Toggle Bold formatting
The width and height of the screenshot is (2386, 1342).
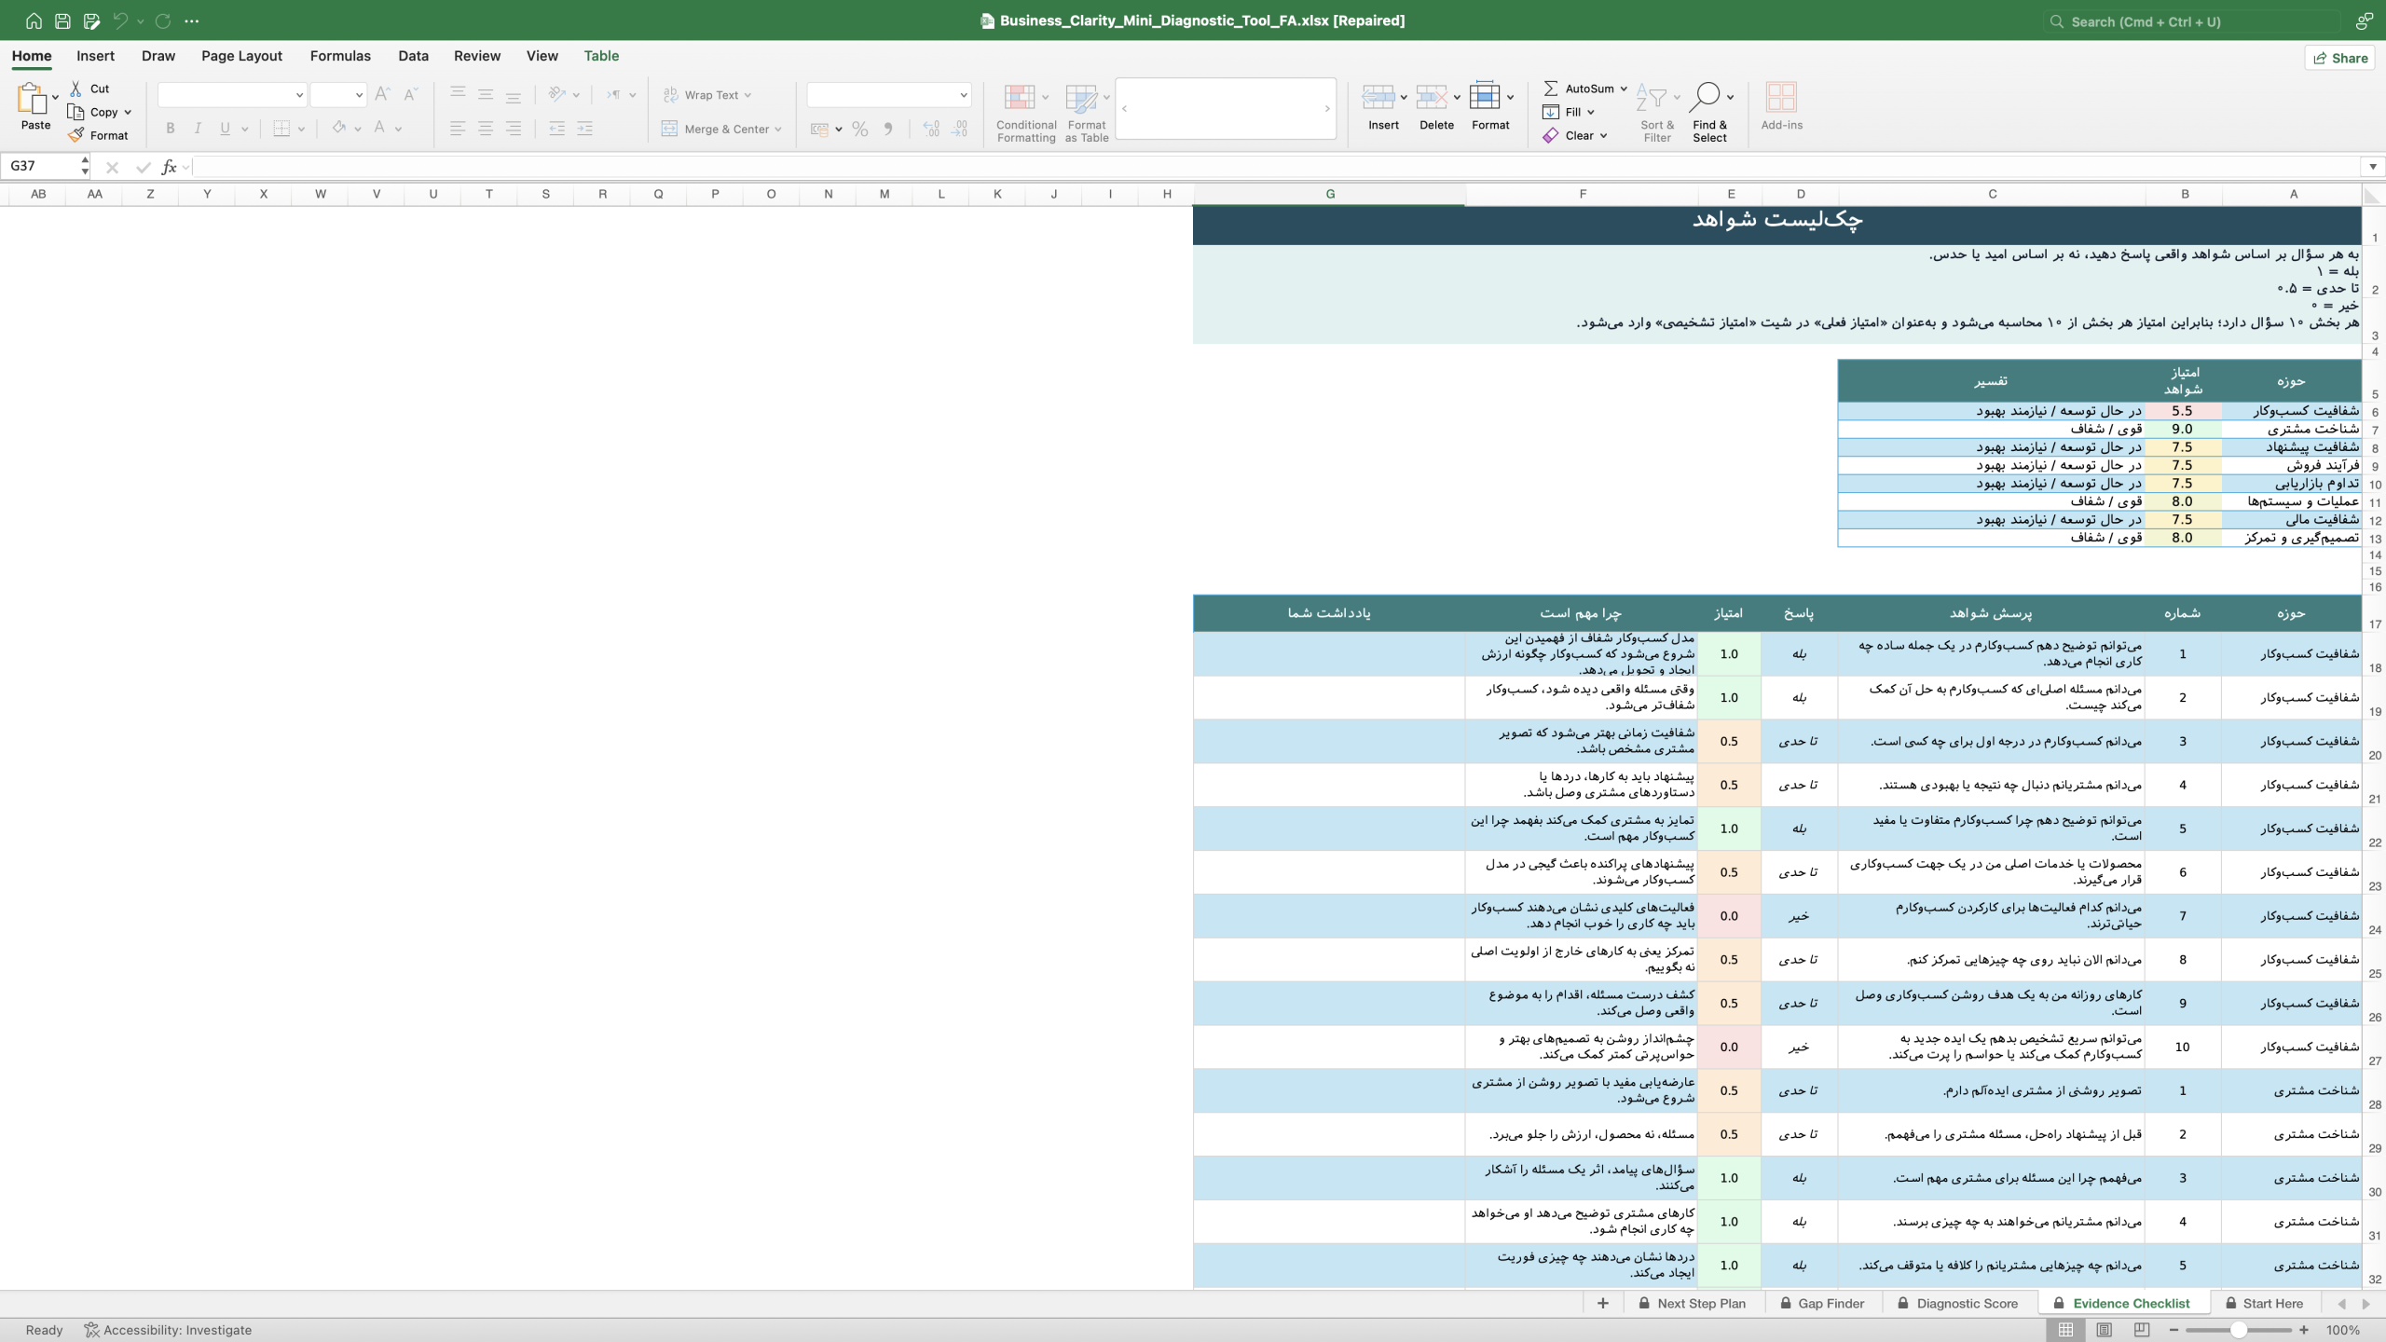click(x=170, y=129)
